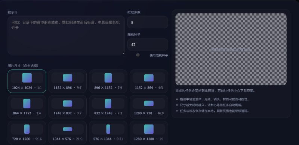Click the 提示词 label
This screenshot has width=299, height=145.
pyautogui.click(x=13, y=12)
